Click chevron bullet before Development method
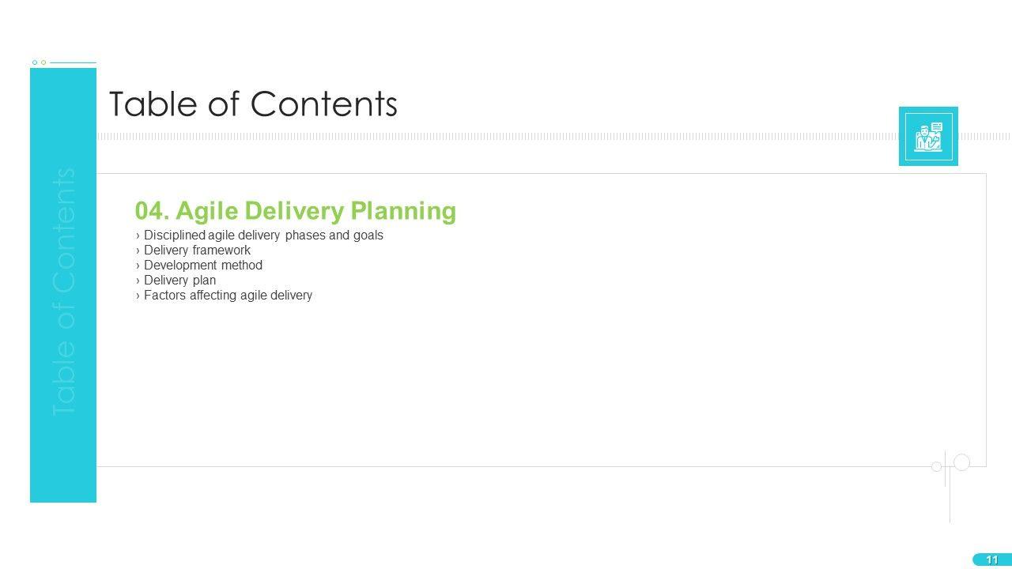This screenshot has height=569, width=1012. pos(138,266)
